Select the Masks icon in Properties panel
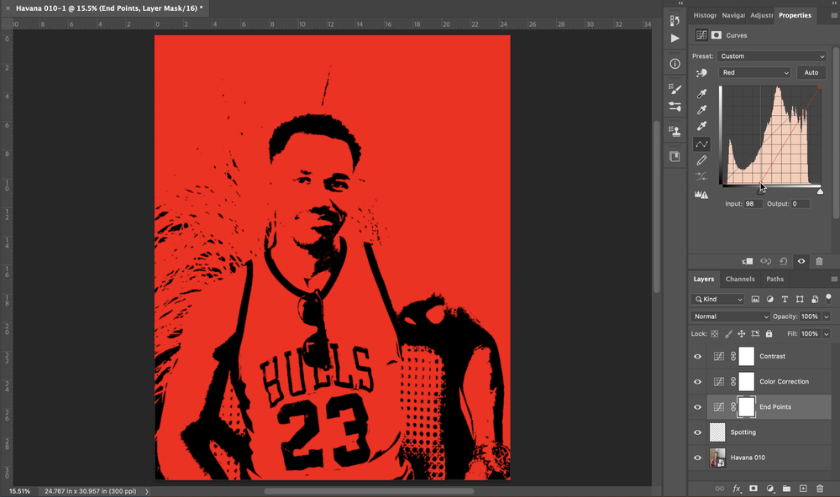The width and height of the screenshot is (840, 497). 717,35
